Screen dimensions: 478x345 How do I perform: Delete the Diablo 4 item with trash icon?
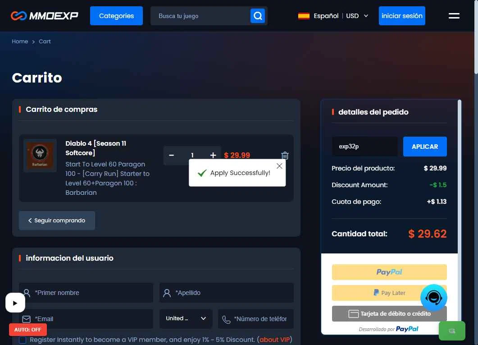point(285,155)
